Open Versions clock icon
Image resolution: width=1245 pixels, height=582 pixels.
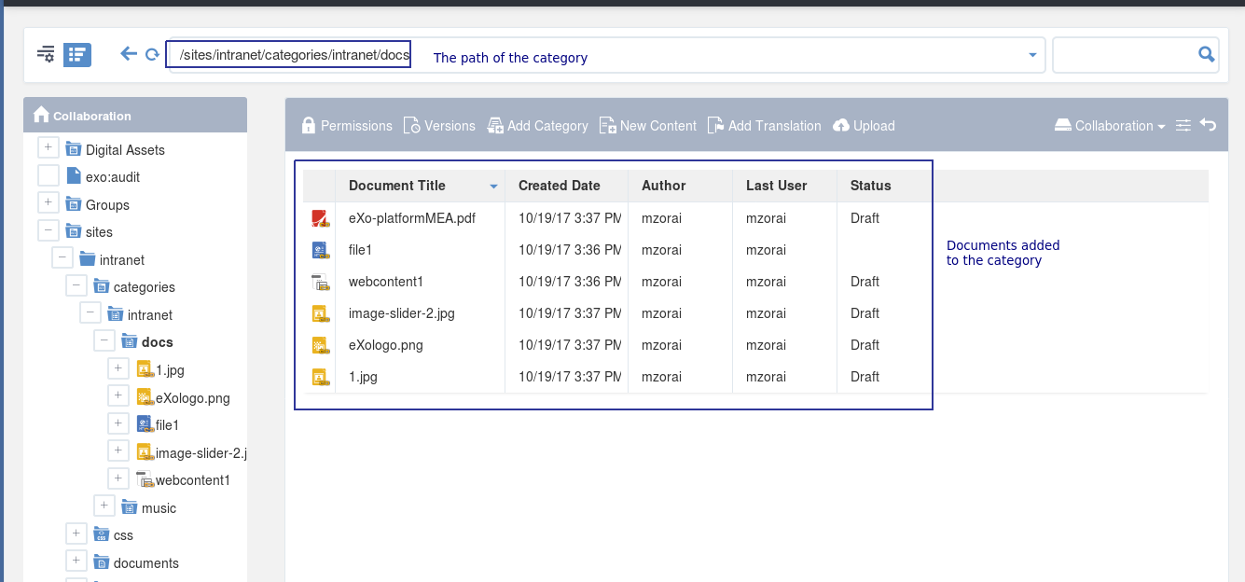[411, 125]
